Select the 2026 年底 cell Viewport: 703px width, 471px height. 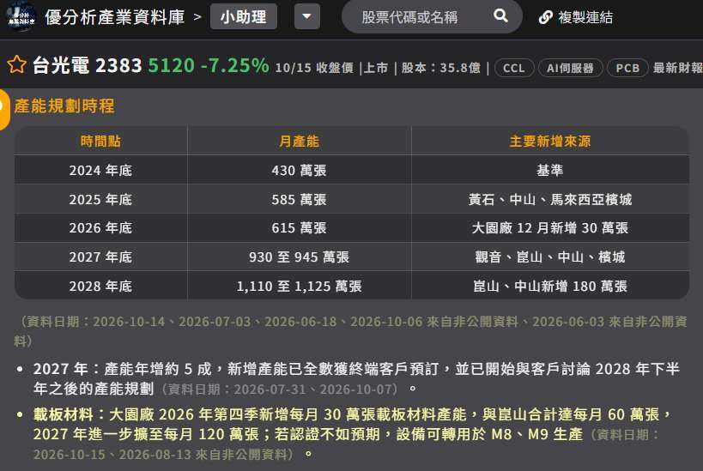point(100,228)
